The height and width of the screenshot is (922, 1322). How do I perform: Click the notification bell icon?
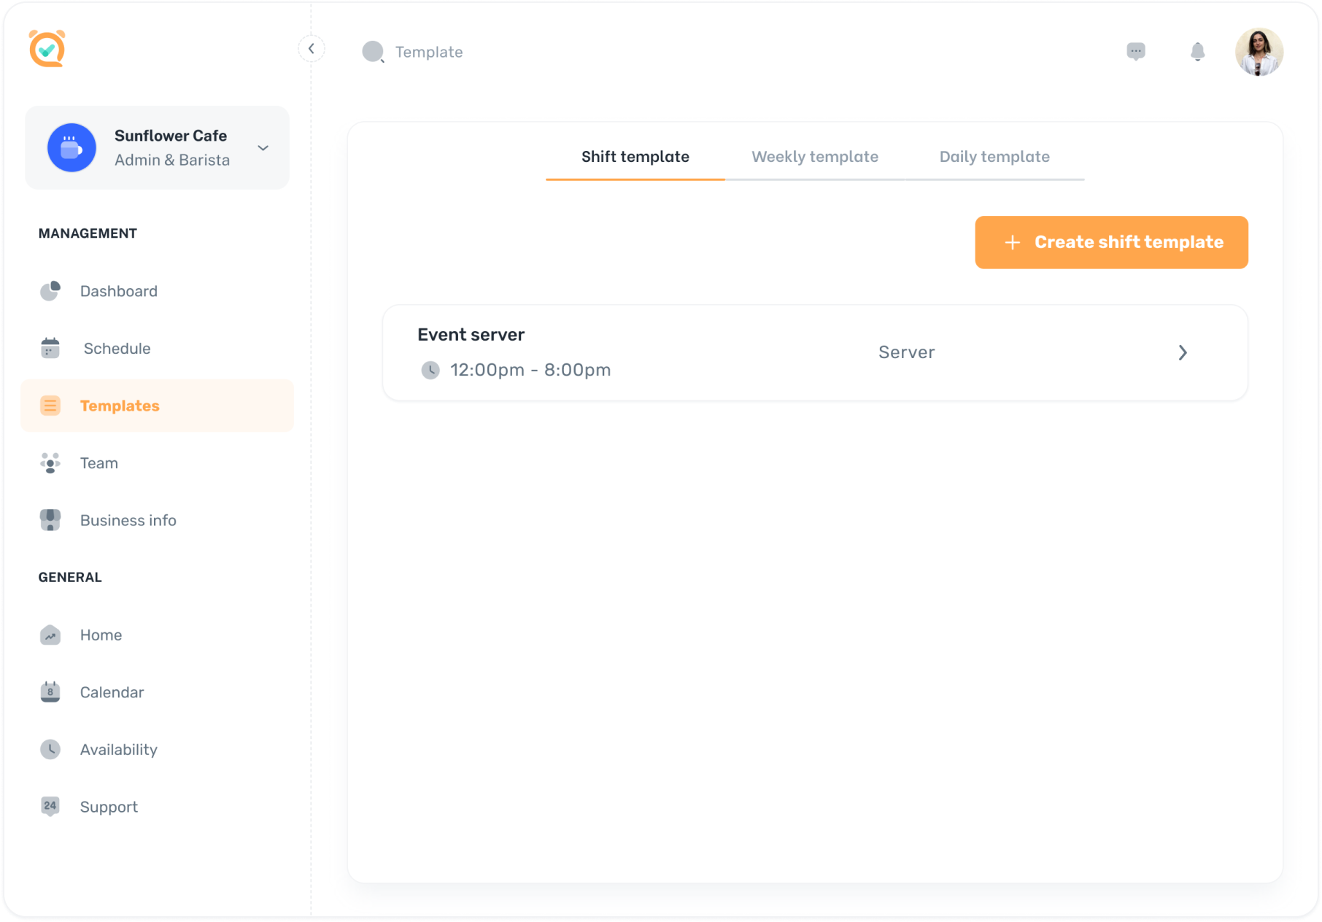coord(1197,52)
